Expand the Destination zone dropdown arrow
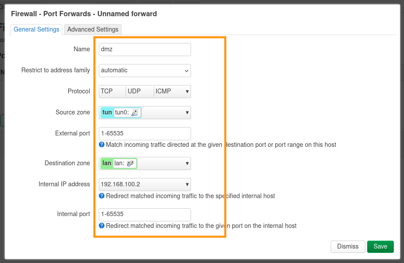The width and height of the screenshot is (404, 263). point(187,163)
